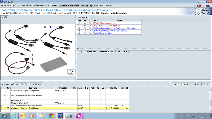Click the RN forward navigation button
Viewport: 212px width, 119px height.
coord(205,84)
